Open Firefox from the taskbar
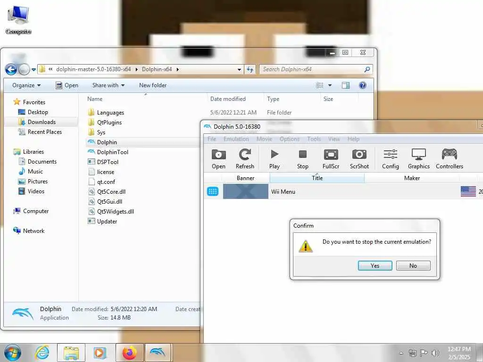Viewport: 483px width, 362px height. click(x=129, y=353)
